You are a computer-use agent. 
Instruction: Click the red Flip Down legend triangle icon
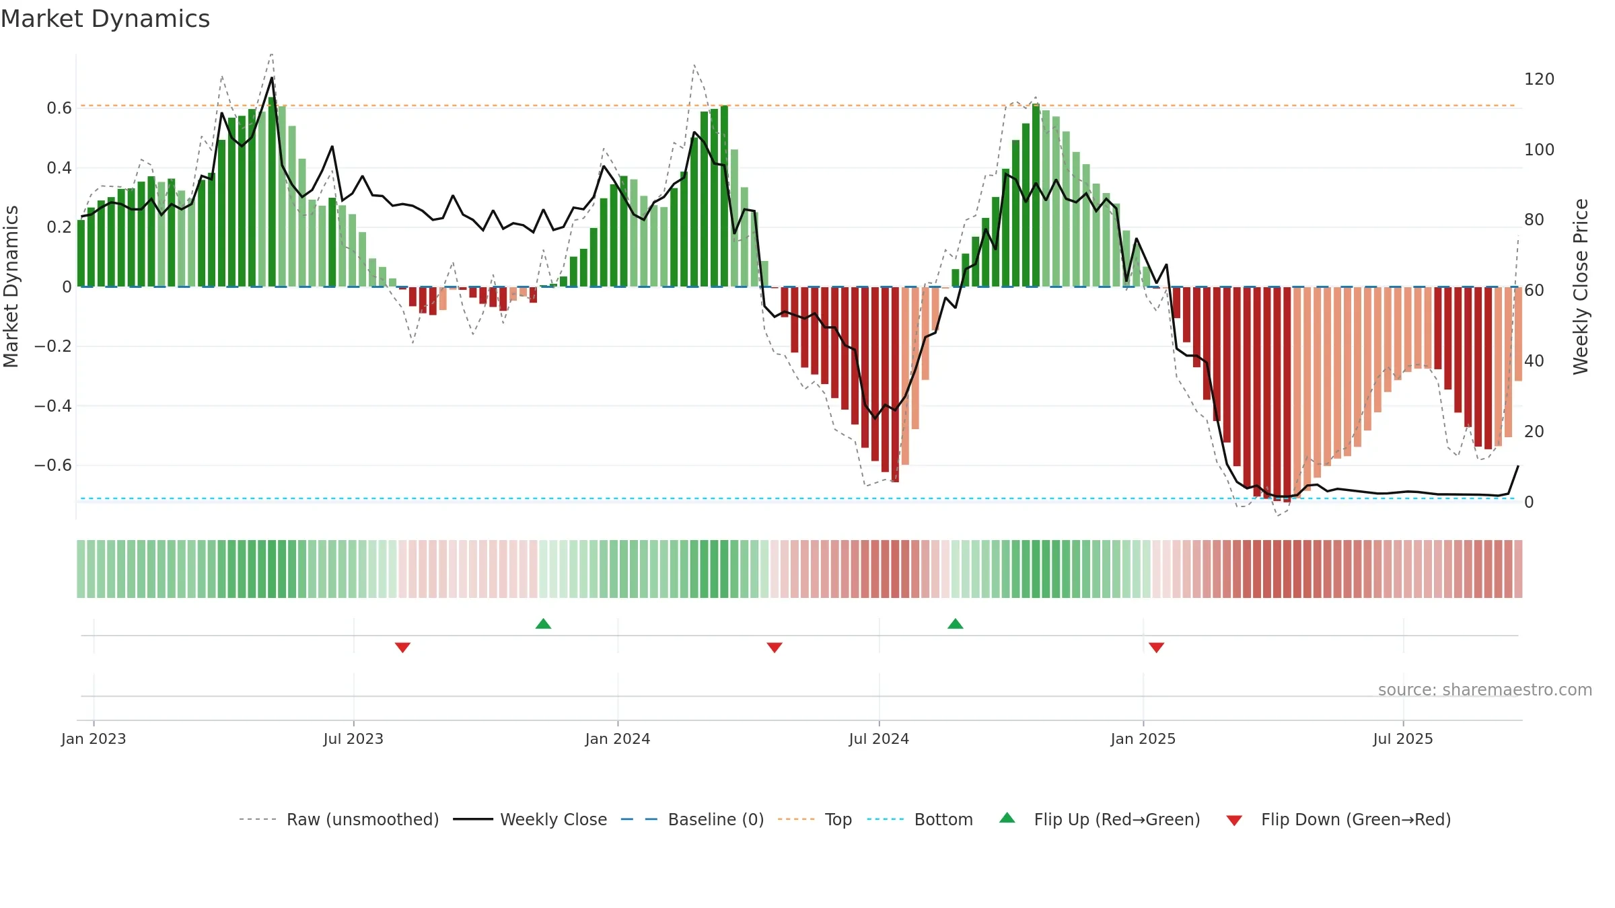point(1234,821)
